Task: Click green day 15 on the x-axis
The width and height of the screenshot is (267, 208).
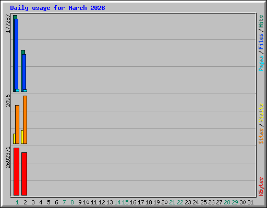Action: click(125, 202)
